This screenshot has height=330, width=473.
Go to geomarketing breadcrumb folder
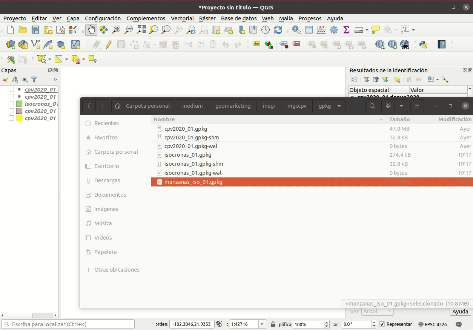233,106
